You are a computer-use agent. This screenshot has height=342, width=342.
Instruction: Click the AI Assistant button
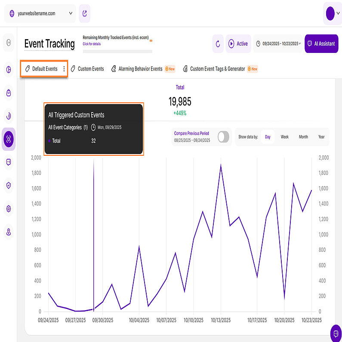(321, 43)
